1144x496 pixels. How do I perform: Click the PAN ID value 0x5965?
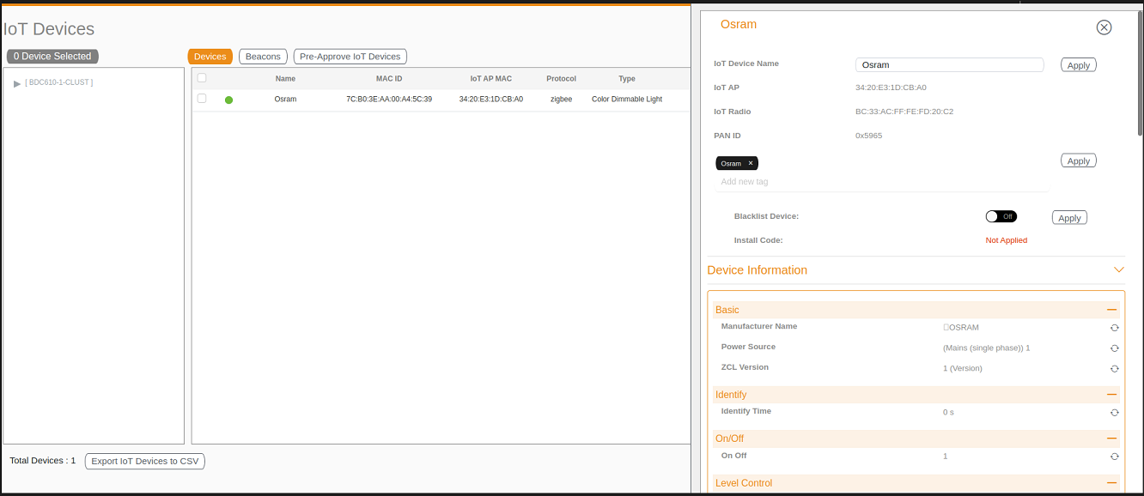pyautogui.click(x=868, y=136)
